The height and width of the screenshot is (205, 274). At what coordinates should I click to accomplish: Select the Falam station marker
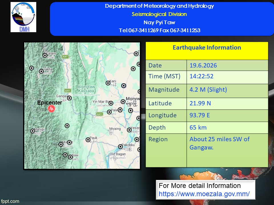coord(45,56)
